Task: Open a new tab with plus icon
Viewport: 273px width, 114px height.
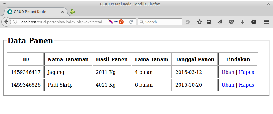Action: coord(72,12)
